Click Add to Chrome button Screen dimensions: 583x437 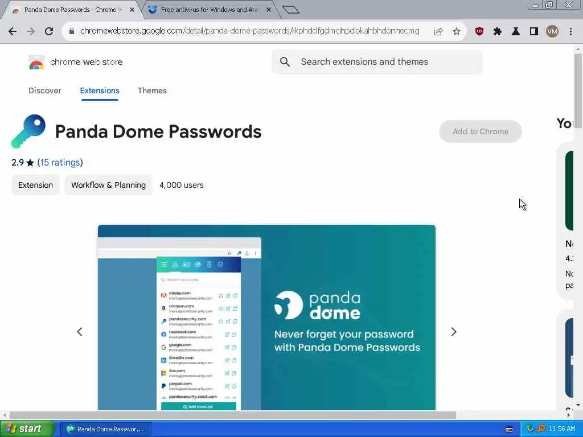(x=480, y=131)
